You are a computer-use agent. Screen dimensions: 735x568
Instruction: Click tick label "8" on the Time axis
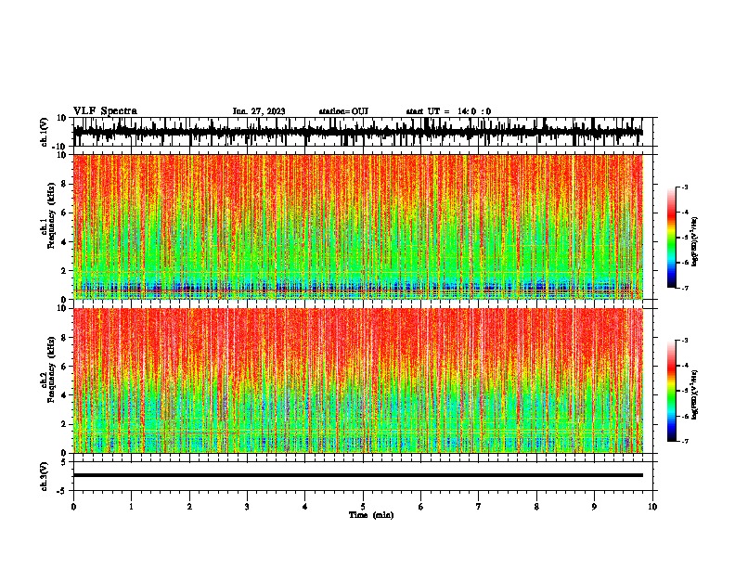click(x=536, y=507)
